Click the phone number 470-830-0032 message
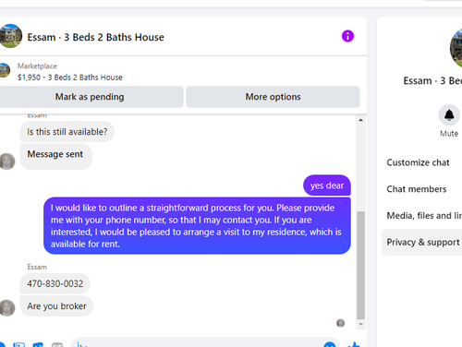 click(x=55, y=283)
